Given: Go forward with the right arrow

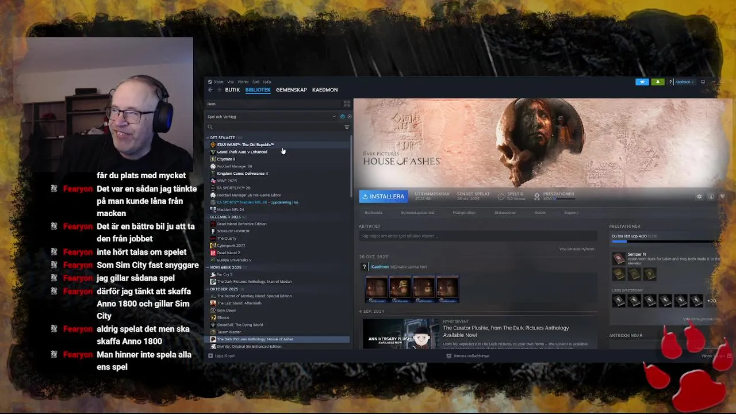Looking at the screenshot, I should [x=218, y=90].
